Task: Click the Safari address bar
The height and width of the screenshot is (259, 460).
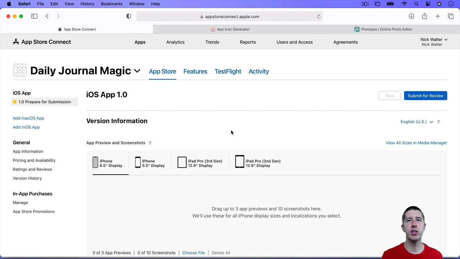Action: pyautogui.click(x=230, y=17)
